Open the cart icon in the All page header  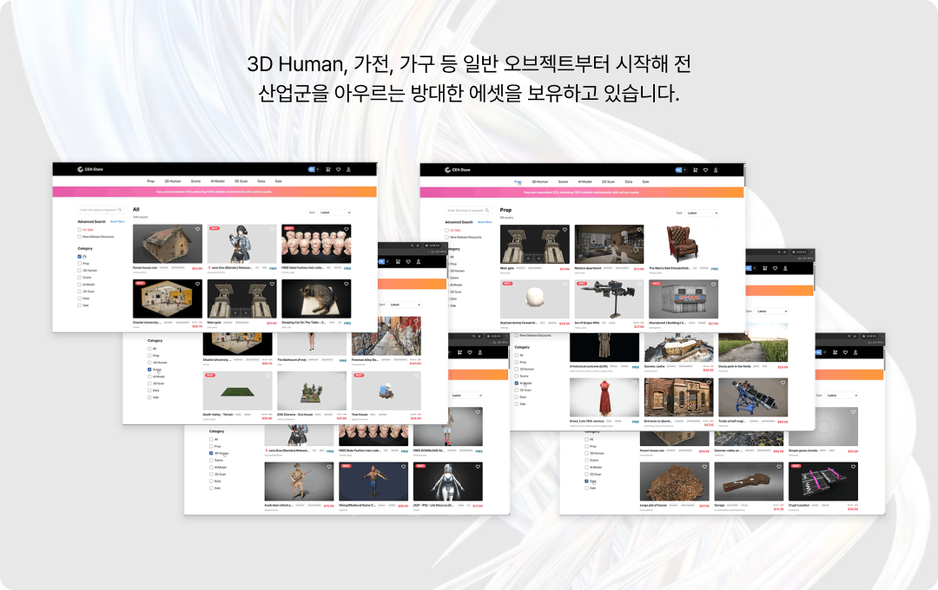pyautogui.click(x=327, y=169)
